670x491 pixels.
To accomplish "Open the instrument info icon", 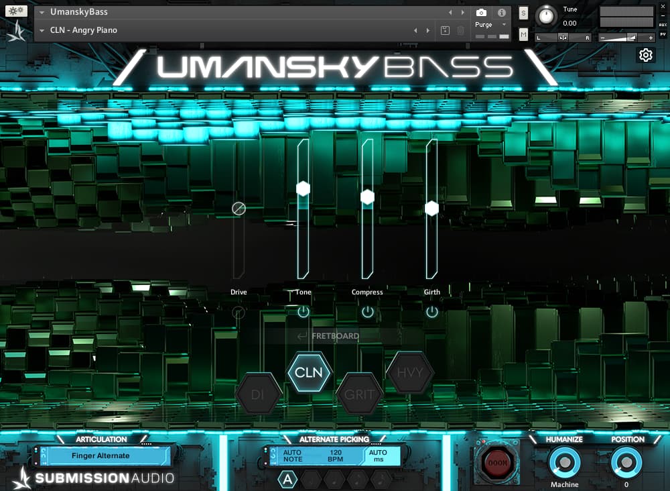I will click(x=501, y=12).
